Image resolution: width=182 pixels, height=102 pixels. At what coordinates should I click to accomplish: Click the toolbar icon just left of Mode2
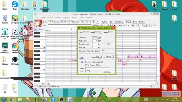[x=123, y=22]
